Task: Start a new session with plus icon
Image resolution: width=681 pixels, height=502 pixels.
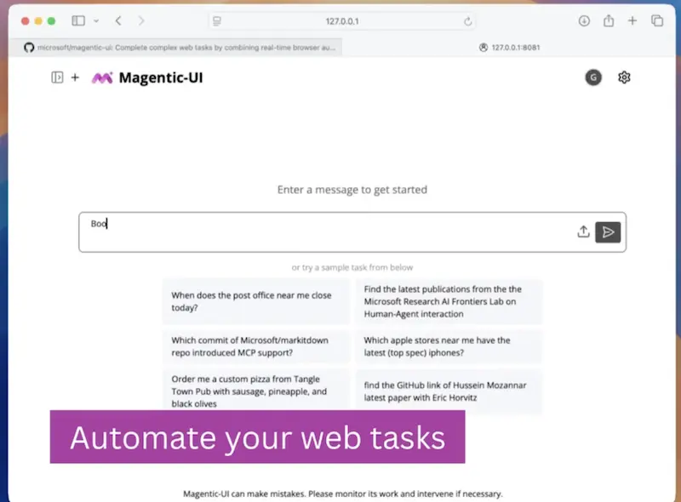Action: click(75, 77)
